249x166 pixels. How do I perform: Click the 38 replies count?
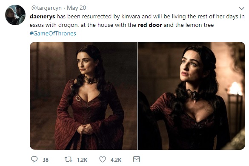pyautogui.click(x=46, y=160)
